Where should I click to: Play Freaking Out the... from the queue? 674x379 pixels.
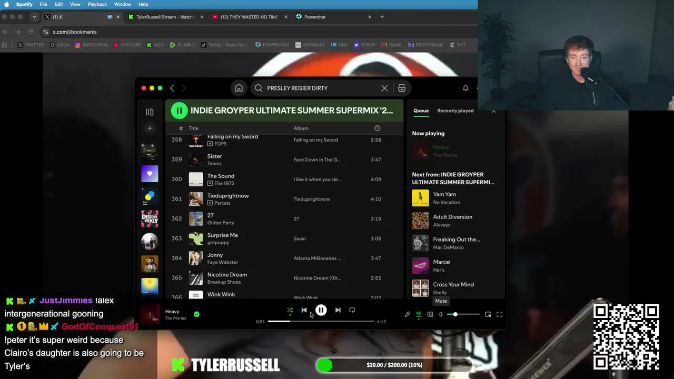456,243
